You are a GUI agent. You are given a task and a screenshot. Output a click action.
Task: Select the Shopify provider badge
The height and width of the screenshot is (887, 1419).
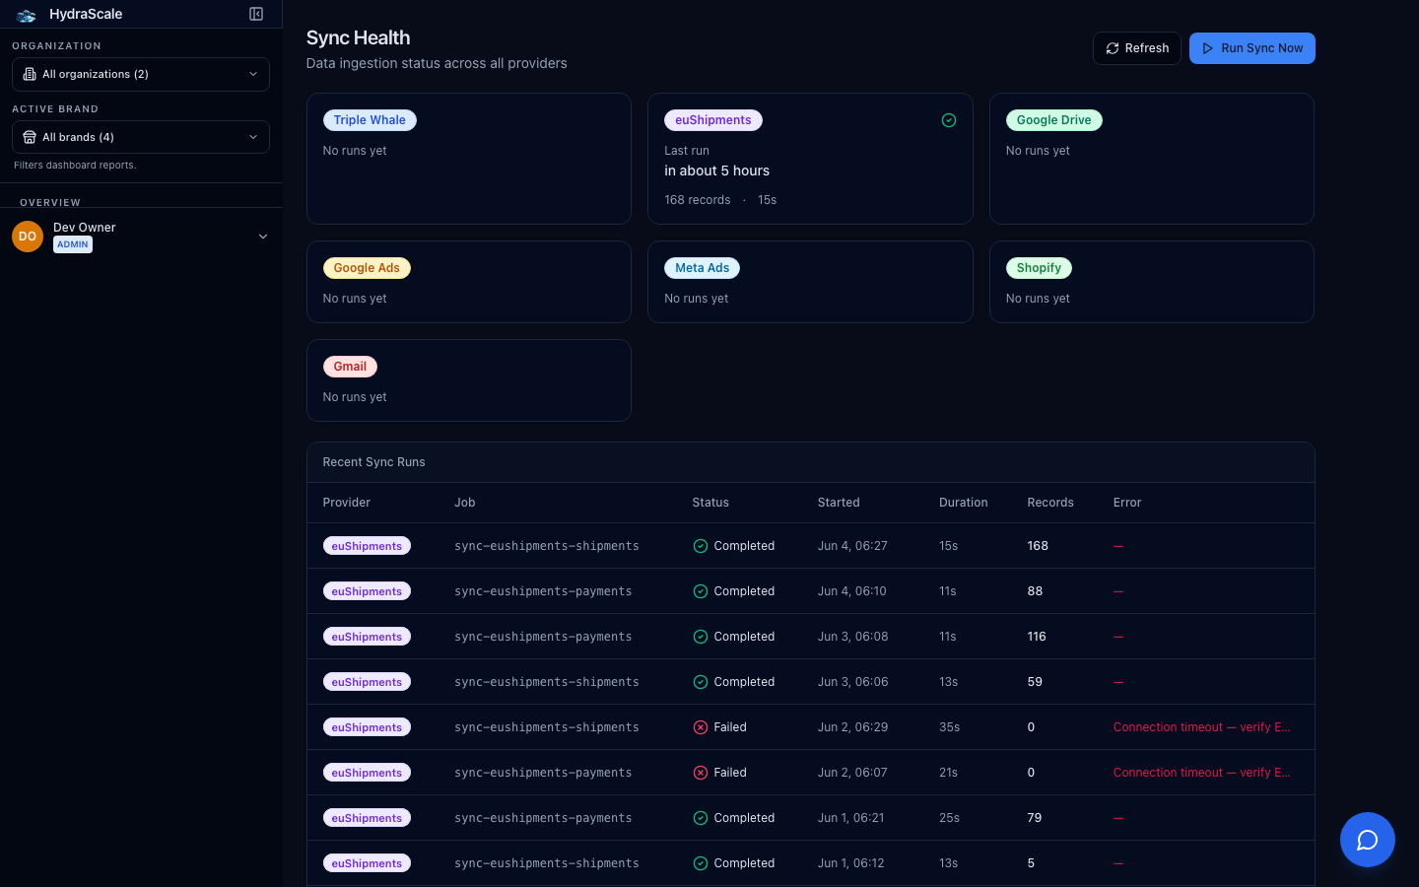pos(1039,268)
